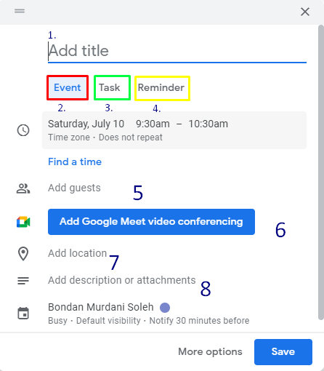The height and width of the screenshot is (371, 324).
Task: Focus the Add title field
Action: [177, 51]
